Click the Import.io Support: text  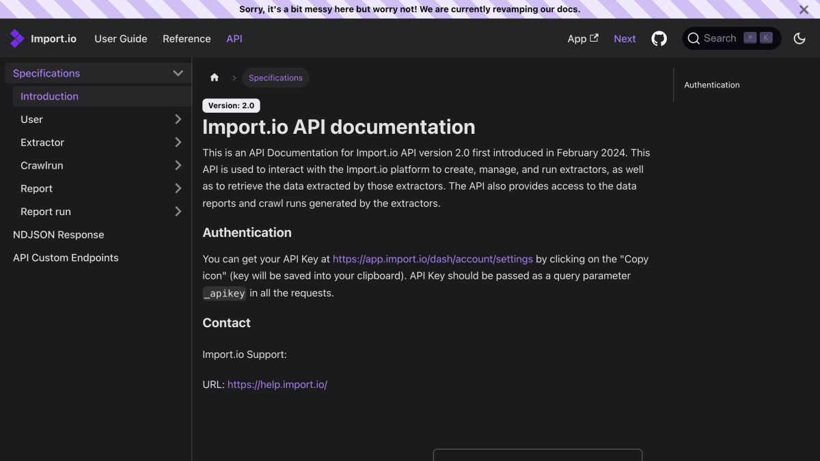(x=245, y=354)
